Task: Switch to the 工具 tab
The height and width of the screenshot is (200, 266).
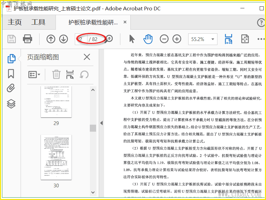Action: click(x=38, y=22)
